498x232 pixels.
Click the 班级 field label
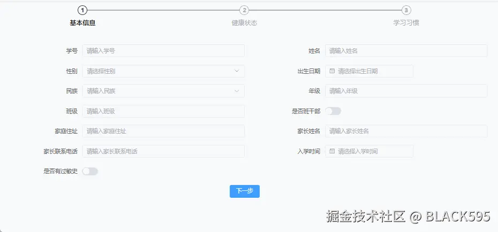(x=72, y=111)
